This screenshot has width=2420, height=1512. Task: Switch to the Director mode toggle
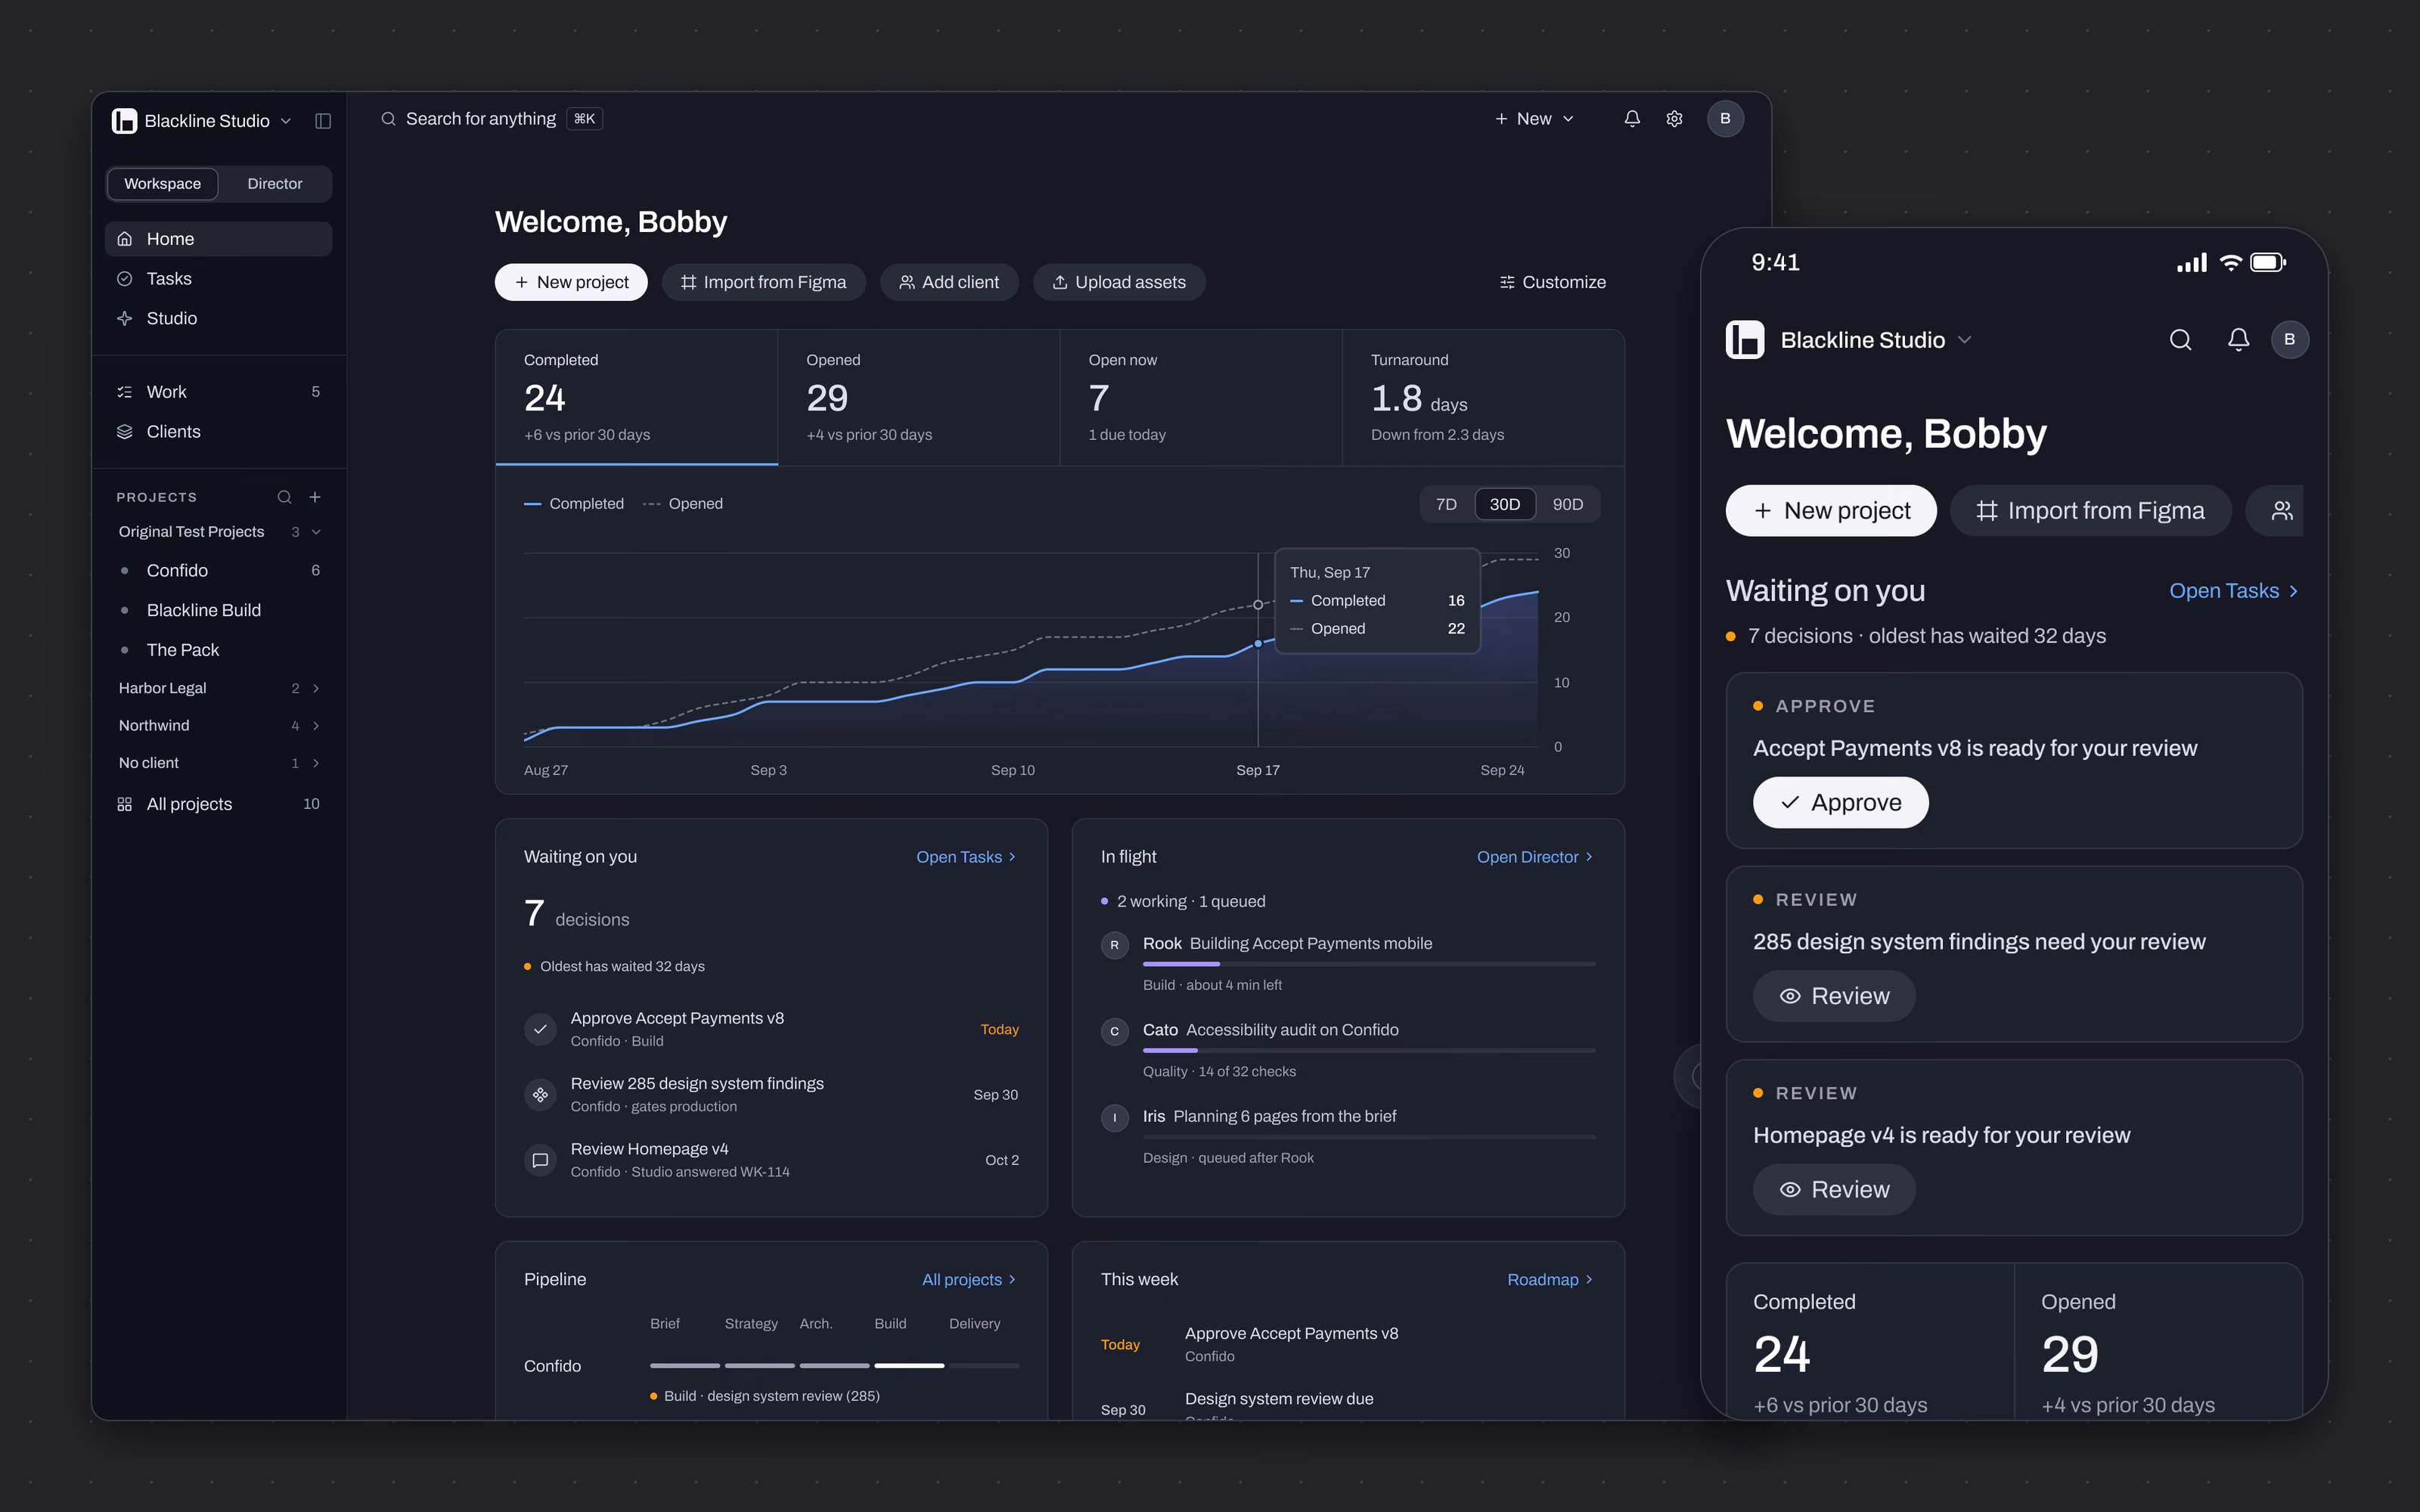coord(275,184)
